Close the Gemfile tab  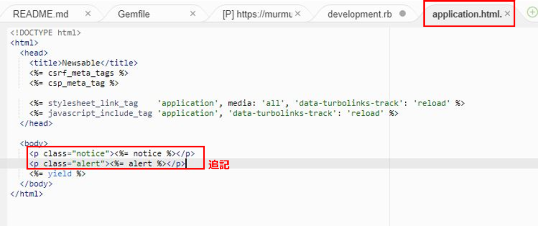pos(193,13)
